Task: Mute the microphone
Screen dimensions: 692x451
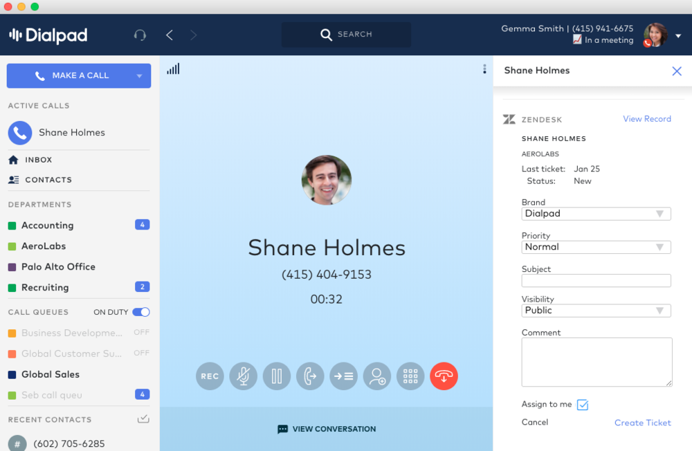Action: (243, 376)
